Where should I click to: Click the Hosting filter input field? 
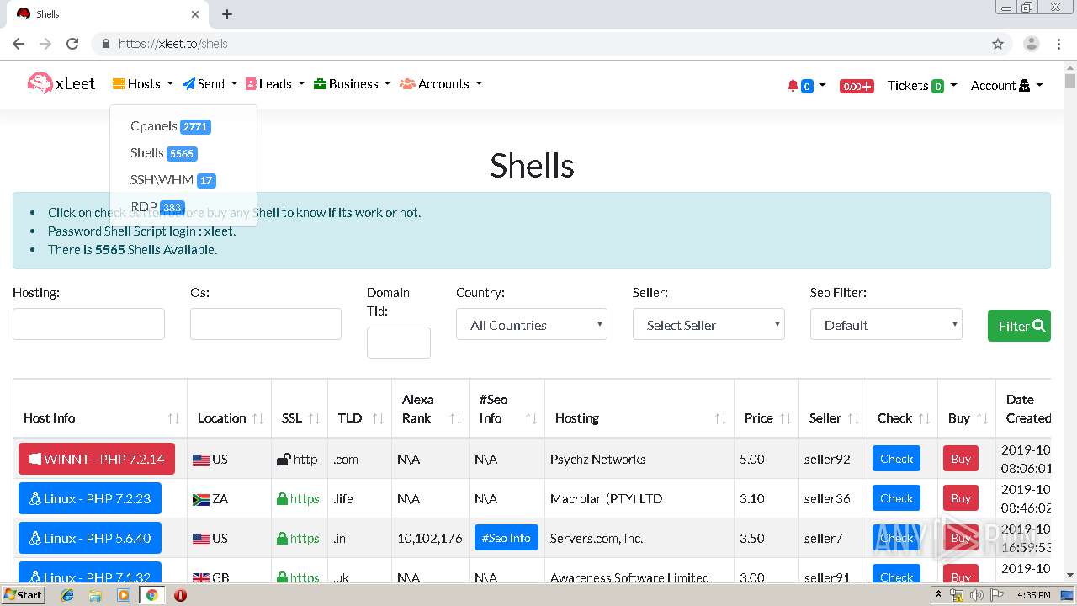[x=88, y=324]
